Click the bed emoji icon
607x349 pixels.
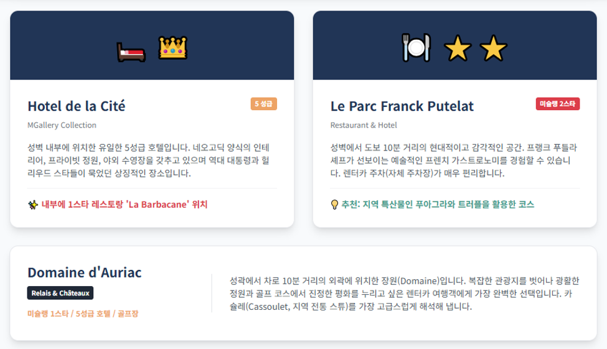131,52
